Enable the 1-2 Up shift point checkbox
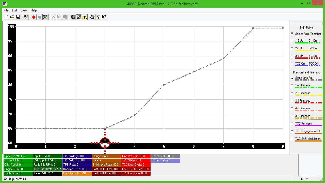Viewport: 325px width, 183px height. [292, 41]
